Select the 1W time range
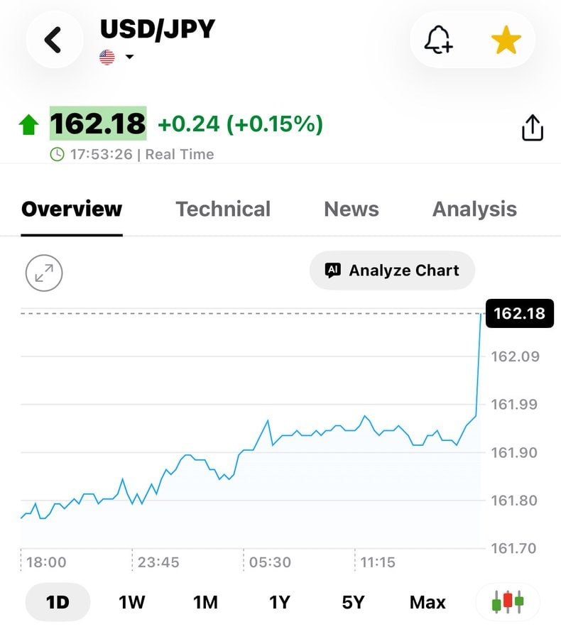The width and height of the screenshot is (561, 639). click(131, 602)
